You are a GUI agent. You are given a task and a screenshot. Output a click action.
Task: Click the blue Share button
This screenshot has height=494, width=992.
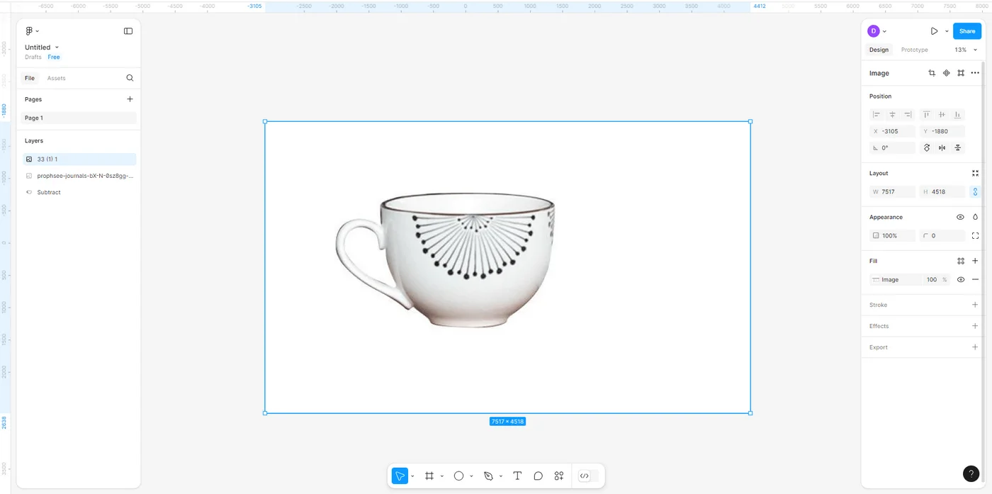pos(966,31)
